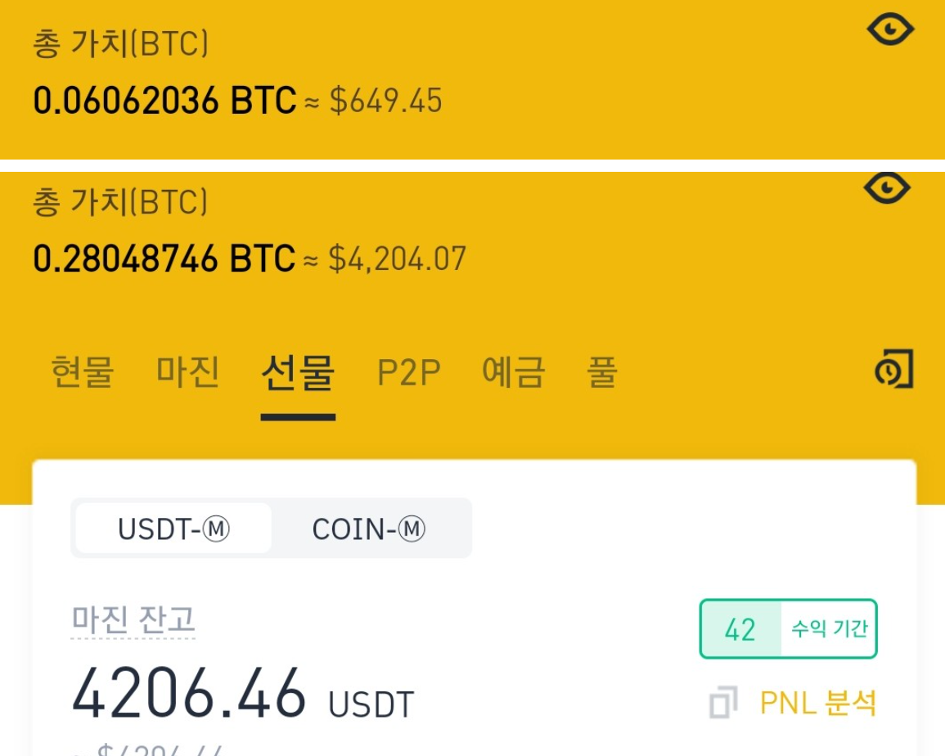Click the circled M icon next to COIN
The image size is (945, 756).
click(412, 529)
